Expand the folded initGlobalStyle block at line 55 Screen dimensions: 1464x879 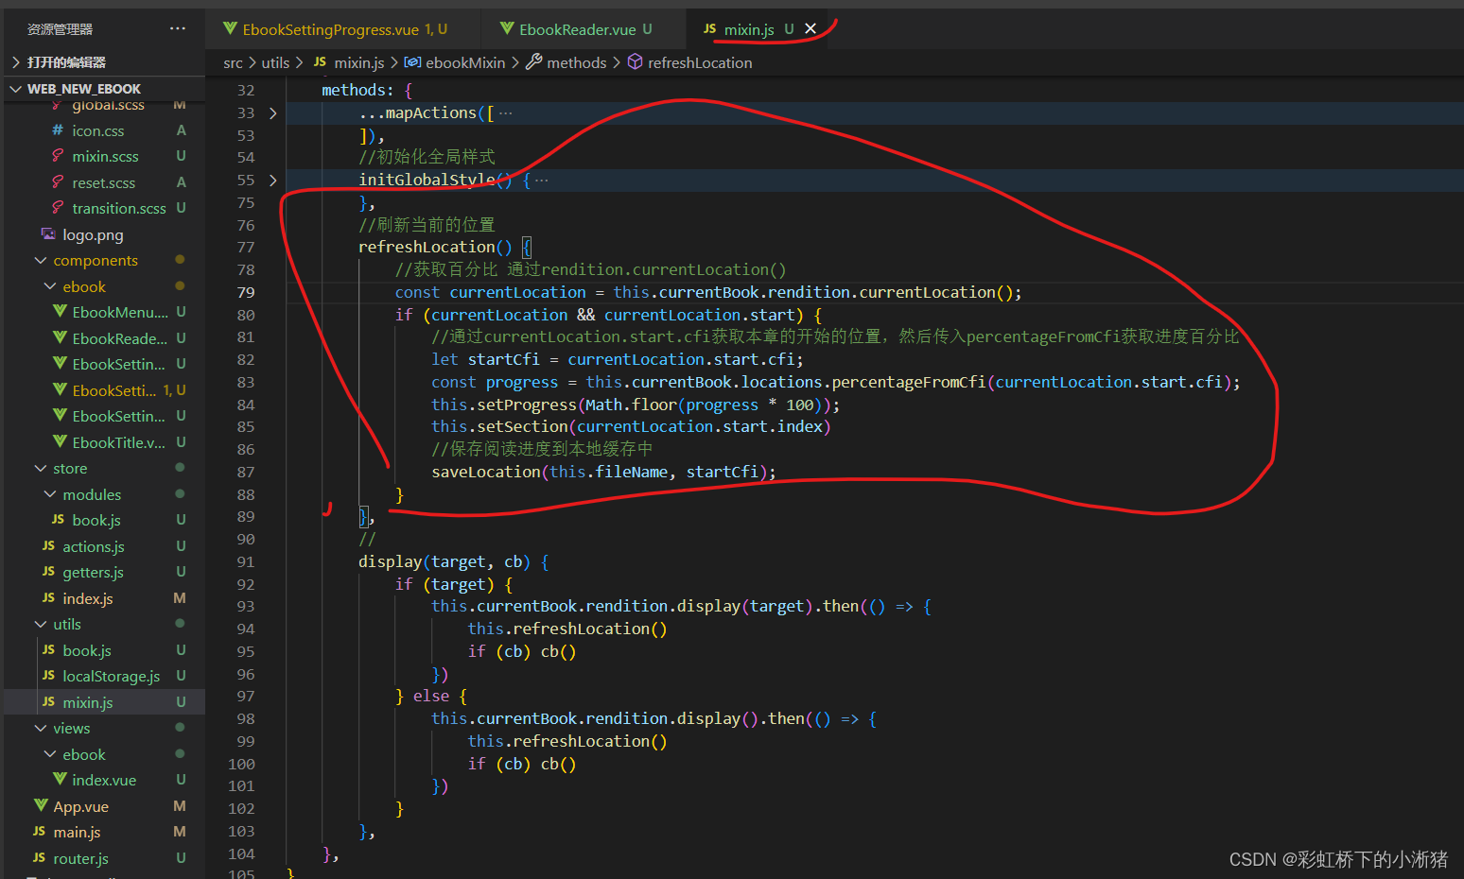[273, 180]
